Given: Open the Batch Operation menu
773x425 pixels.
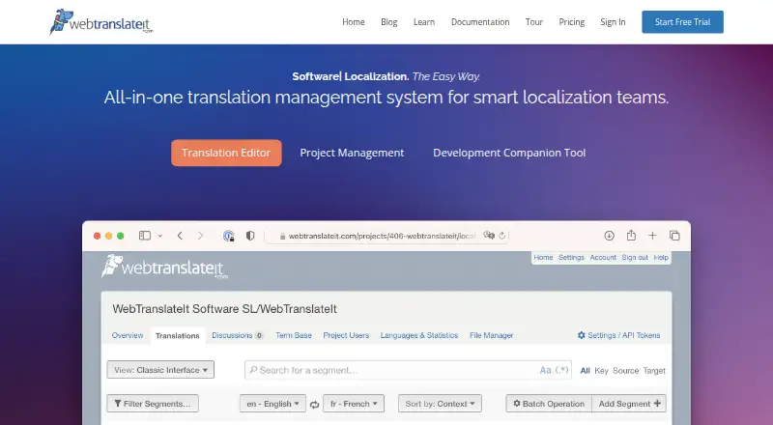Looking at the screenshot, I should pos(549,404).
